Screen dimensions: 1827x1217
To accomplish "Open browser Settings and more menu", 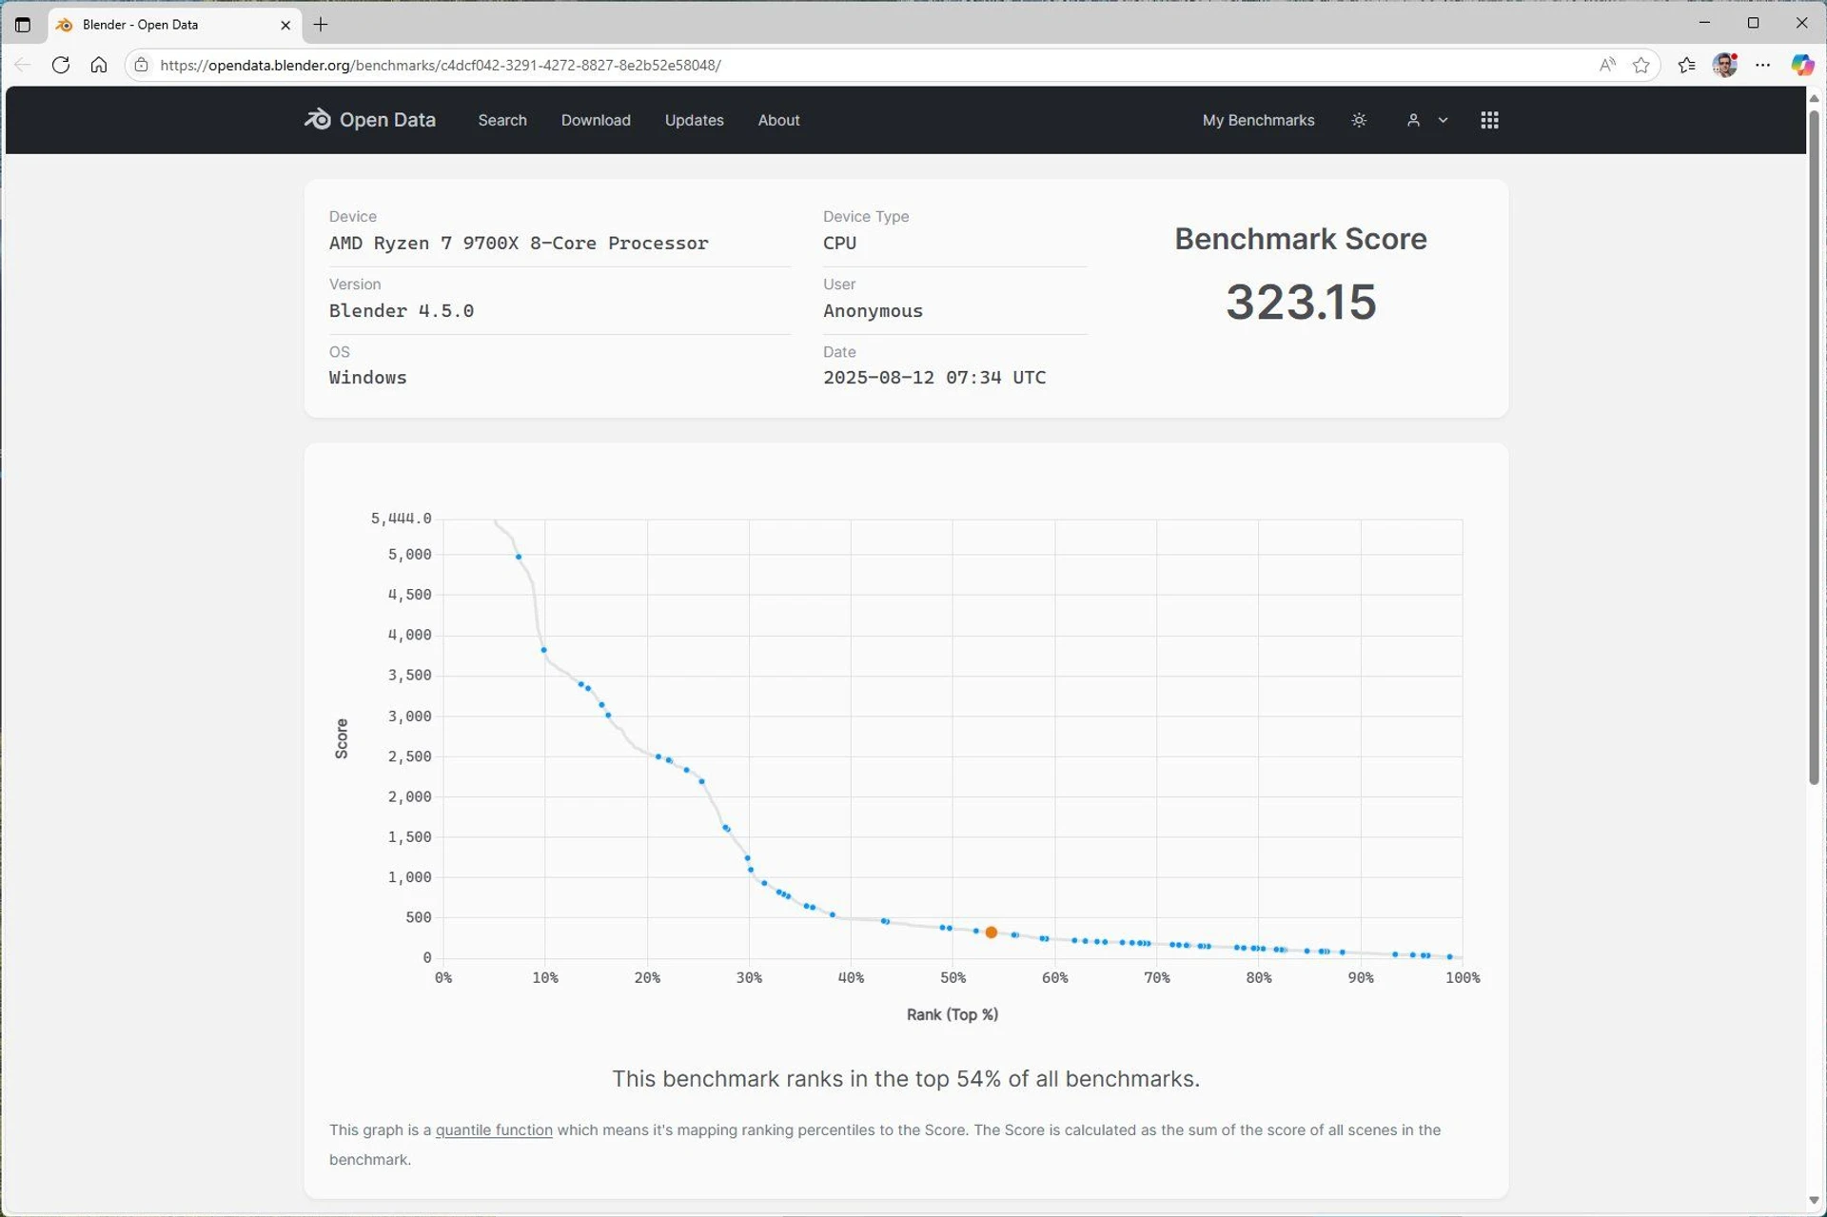I will point(1763,65).
